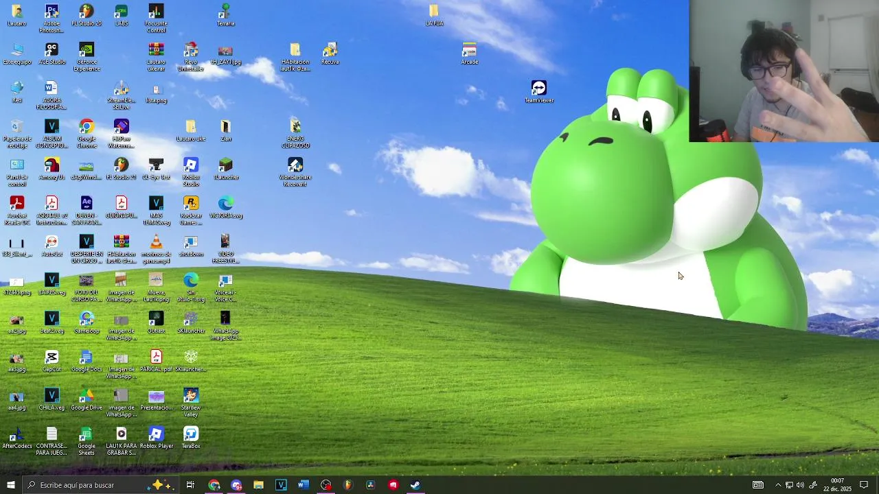Select the Revo Uninstaller shortcut
This screenshot has height=494, width=879.
click(x=191, y=56)
